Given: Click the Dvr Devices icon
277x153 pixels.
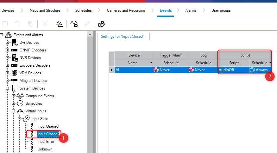Looking at the screenshot, I should (14, 43).
